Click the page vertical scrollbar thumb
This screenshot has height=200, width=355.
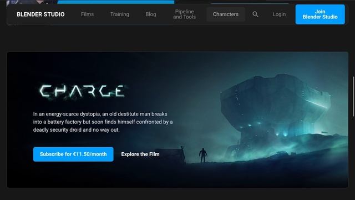353,97
